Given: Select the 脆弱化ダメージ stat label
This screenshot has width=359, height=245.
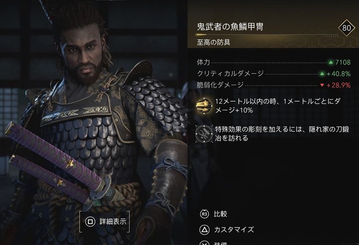Looking at the screenshot, I should point(220,85).
